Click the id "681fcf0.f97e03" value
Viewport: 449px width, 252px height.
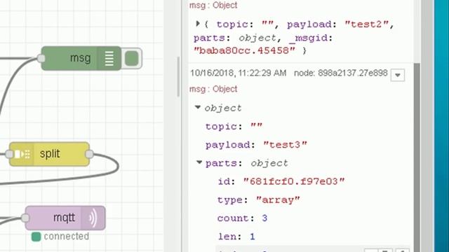294,181
